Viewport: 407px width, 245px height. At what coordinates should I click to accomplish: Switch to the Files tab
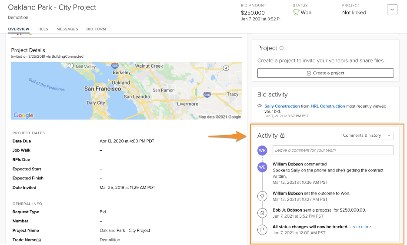43,29
